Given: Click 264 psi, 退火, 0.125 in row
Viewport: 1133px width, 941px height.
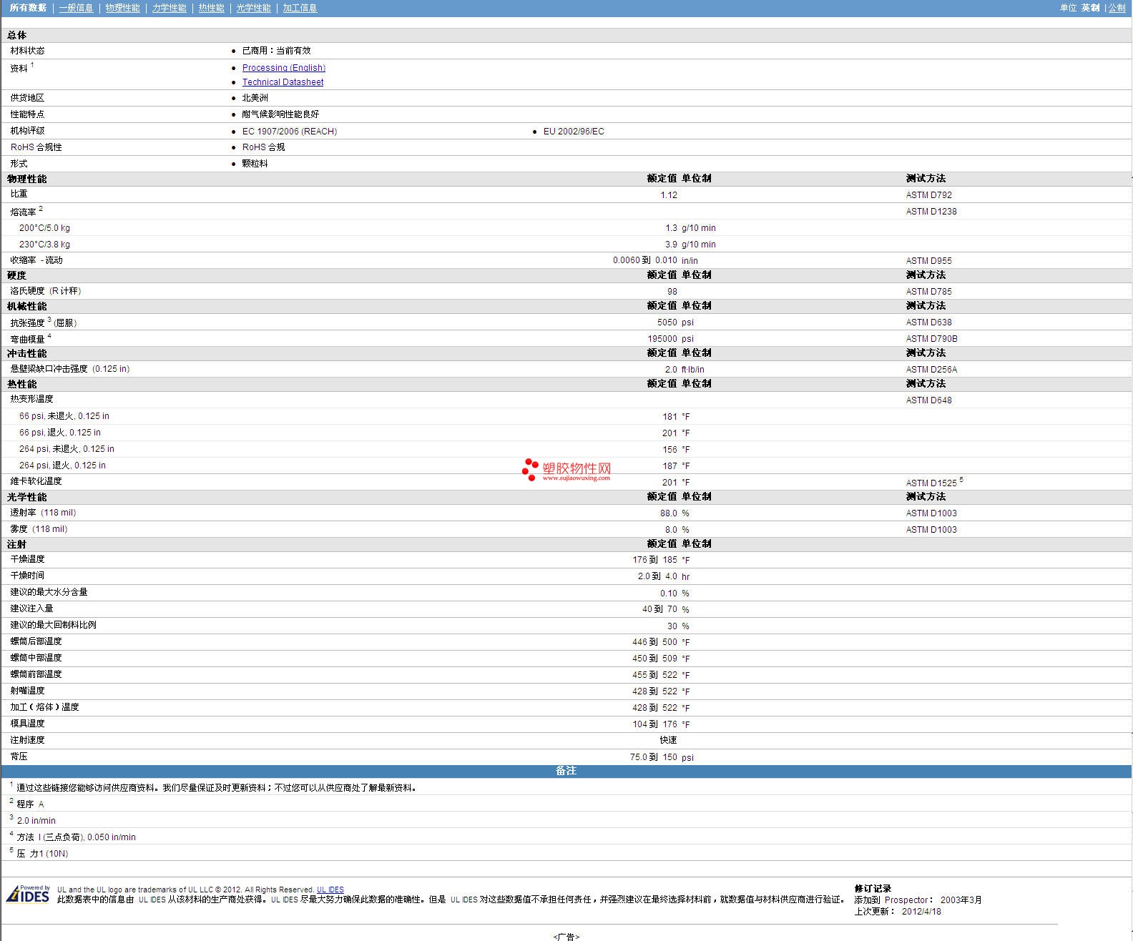Looking at the screenshot, I should [x=566, y=465].
